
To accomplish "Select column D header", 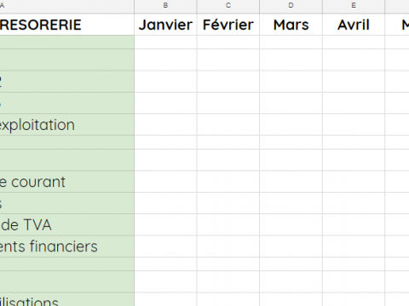I will [291, 6].
